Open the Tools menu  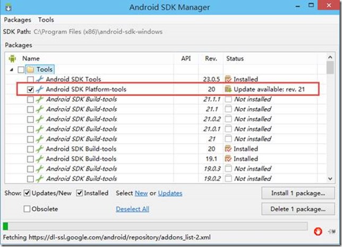46,20
